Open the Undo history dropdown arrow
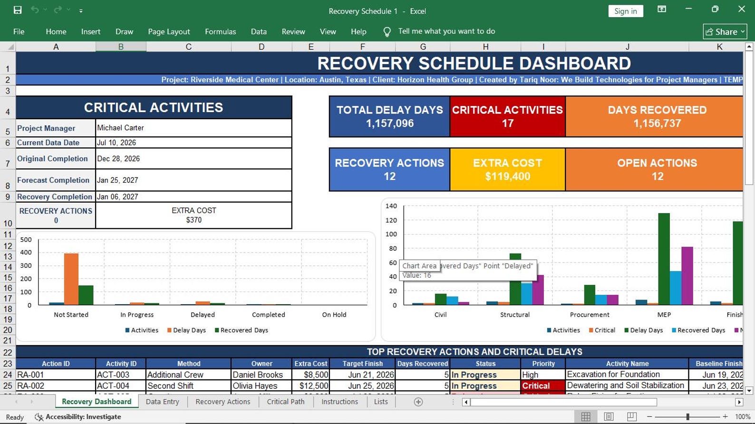The image size is (755, 424). (x=45, y=10)
